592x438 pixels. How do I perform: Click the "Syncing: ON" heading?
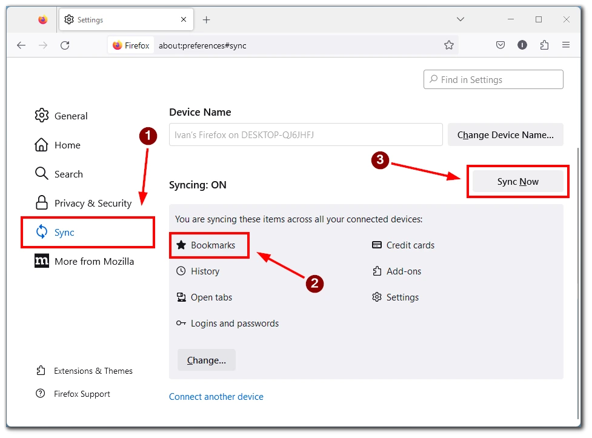coord(198,185)
